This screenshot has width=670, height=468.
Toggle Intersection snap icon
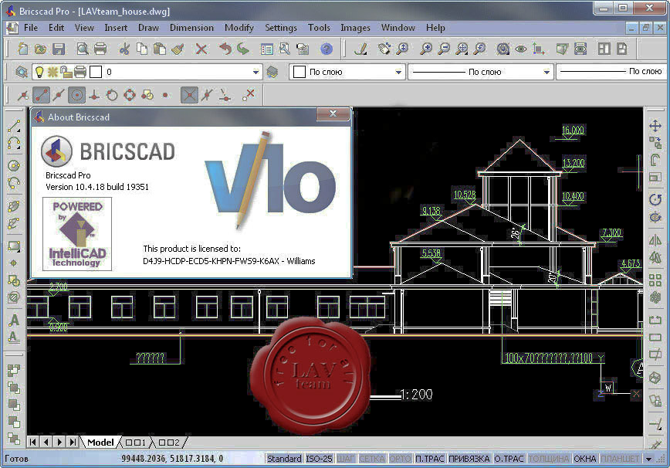[x=189, y=95]
